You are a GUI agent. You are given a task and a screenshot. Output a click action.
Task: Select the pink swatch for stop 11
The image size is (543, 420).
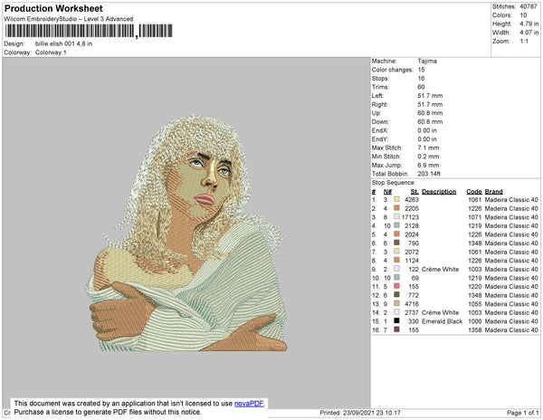(x=396, y=286)
